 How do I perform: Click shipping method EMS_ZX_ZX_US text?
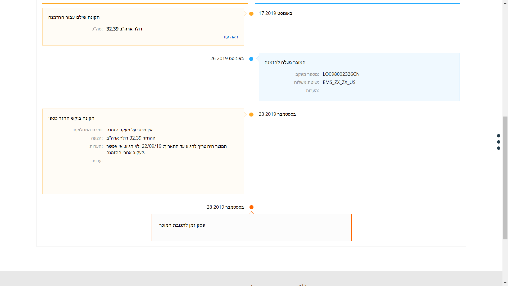coord(339,82)
